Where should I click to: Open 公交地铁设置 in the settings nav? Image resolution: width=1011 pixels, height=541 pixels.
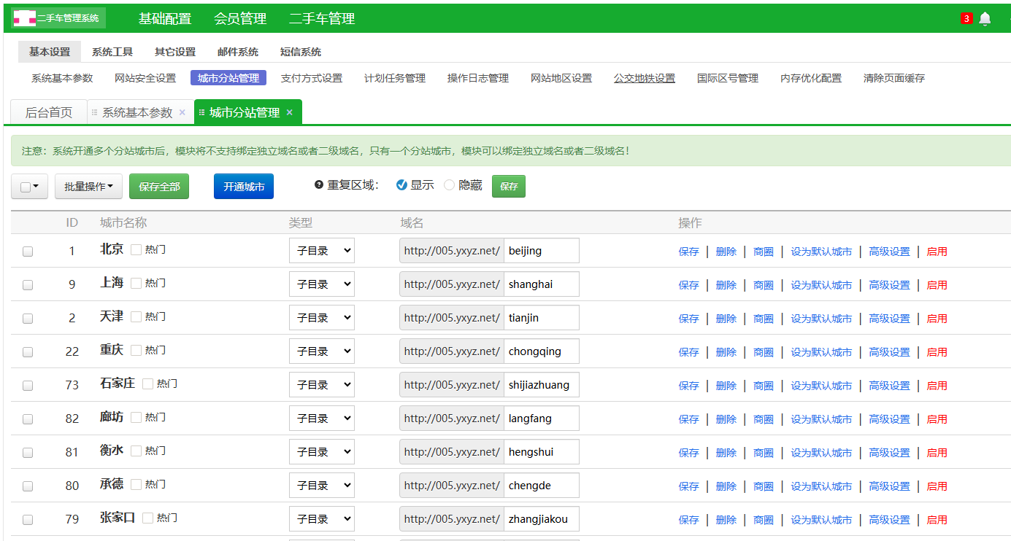tap(645, 78)
